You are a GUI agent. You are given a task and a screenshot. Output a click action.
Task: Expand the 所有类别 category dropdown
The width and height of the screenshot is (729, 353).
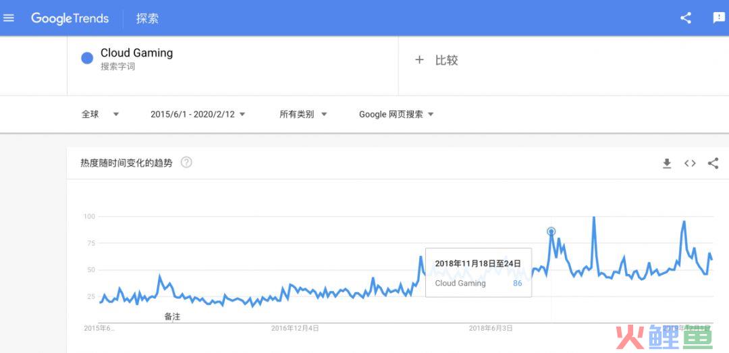(x=303, y=114)
